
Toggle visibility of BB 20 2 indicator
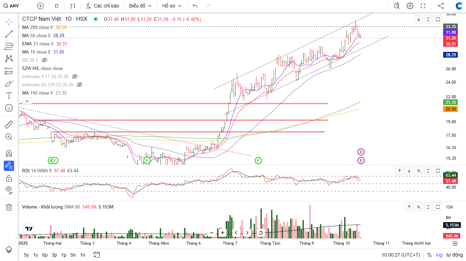[44, 60]
